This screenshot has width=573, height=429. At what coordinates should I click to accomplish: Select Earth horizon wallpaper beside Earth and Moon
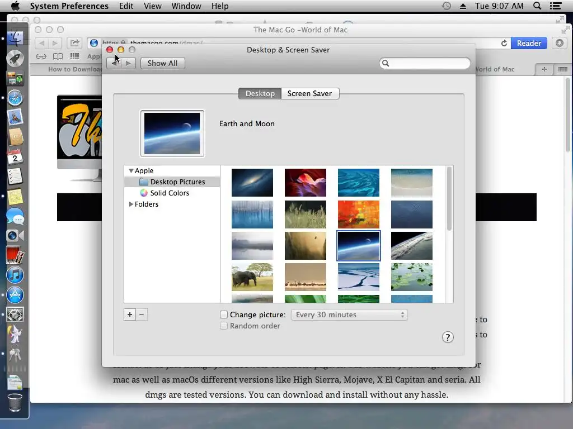click(x=411, y=246)
